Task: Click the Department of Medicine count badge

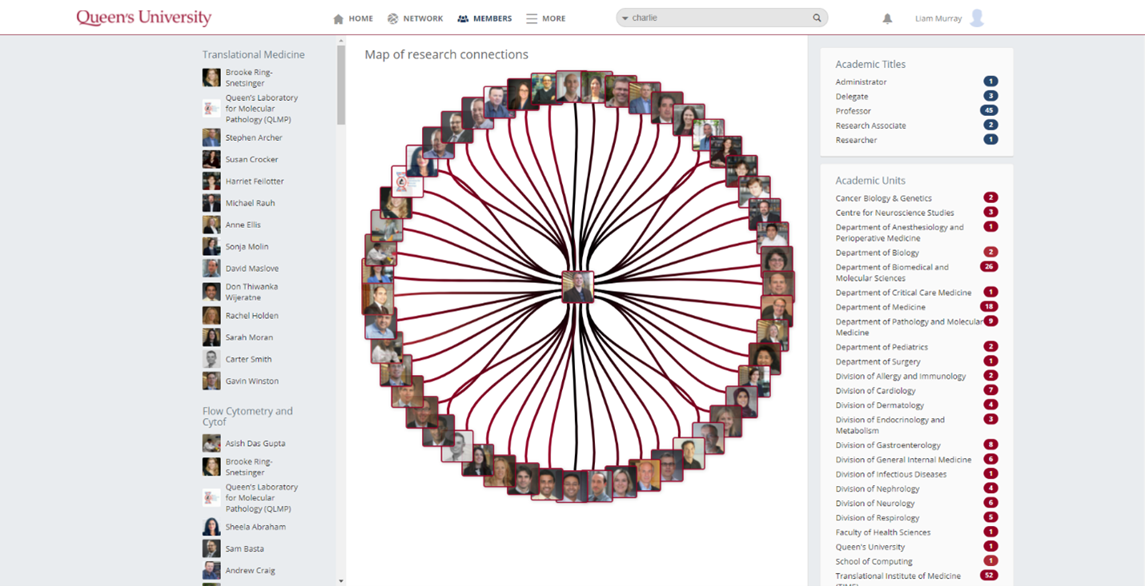Action: [x=990, y=307]
